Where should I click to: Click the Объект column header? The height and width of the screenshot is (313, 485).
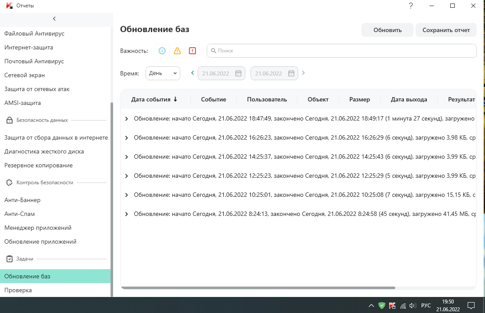(318, 99)
